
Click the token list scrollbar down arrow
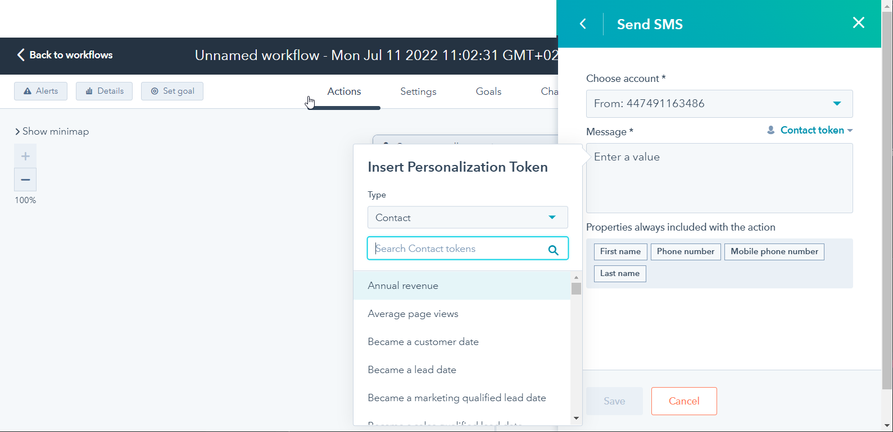click(x=576, y=418)
